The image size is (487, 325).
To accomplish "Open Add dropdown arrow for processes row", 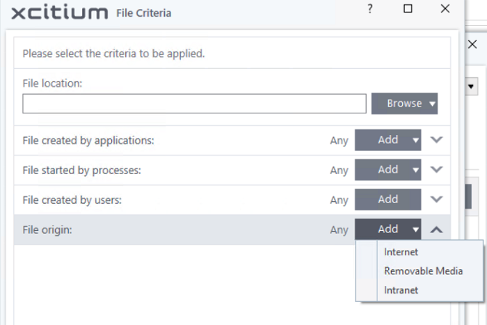I will [415, 170].
